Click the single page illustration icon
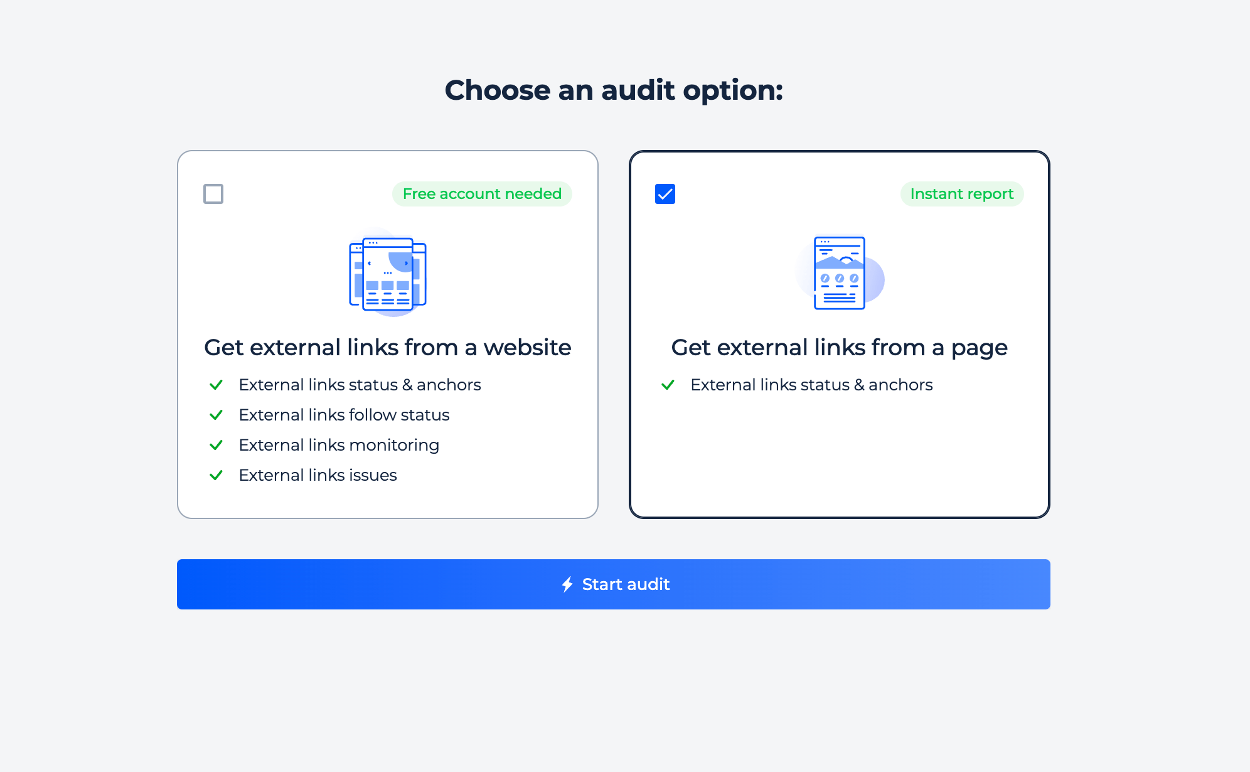1250x772 pixels. click(x=840, y=273)
